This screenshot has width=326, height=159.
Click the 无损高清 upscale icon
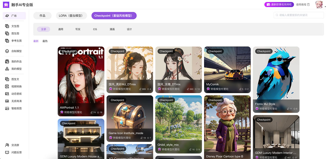coord(7,101)
